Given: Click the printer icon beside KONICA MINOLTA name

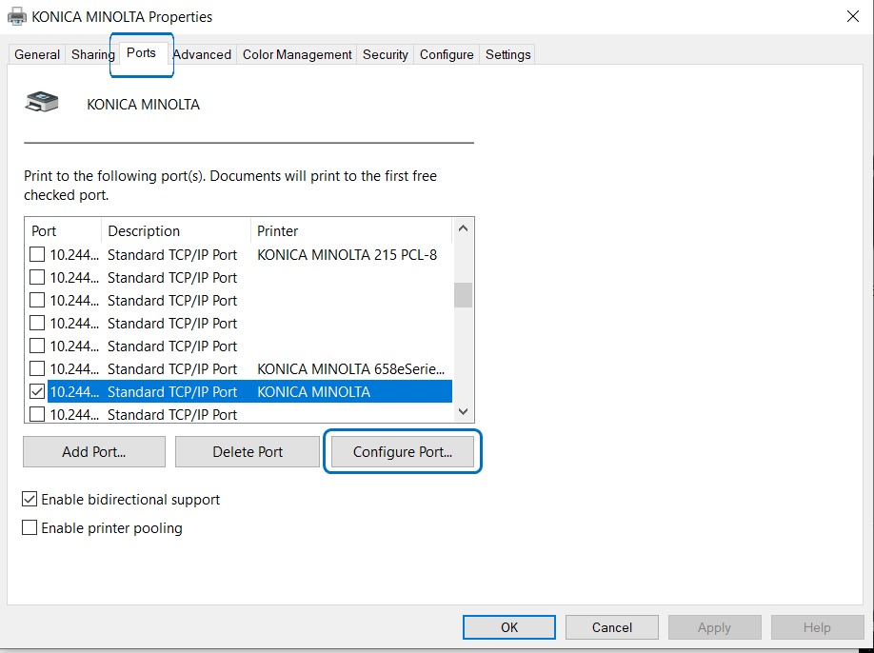Looking at the screenshot, I should coord(42,103).
